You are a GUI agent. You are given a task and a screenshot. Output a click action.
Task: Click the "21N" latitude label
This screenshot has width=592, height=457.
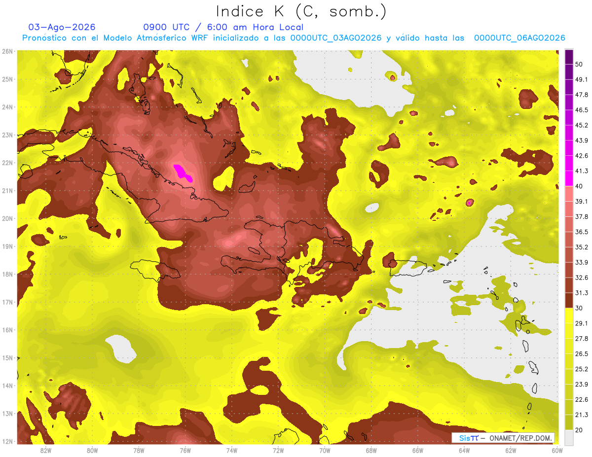pyautogui.click(x=7, y=190)
